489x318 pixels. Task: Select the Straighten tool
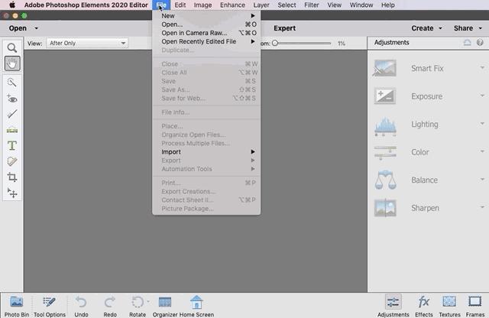tap(12, 130)
